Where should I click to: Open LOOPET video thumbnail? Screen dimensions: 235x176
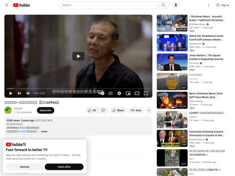coord(172,120)
